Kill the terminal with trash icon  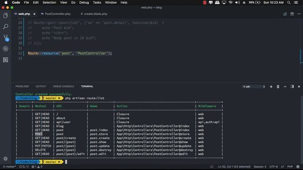coord(278,87)
